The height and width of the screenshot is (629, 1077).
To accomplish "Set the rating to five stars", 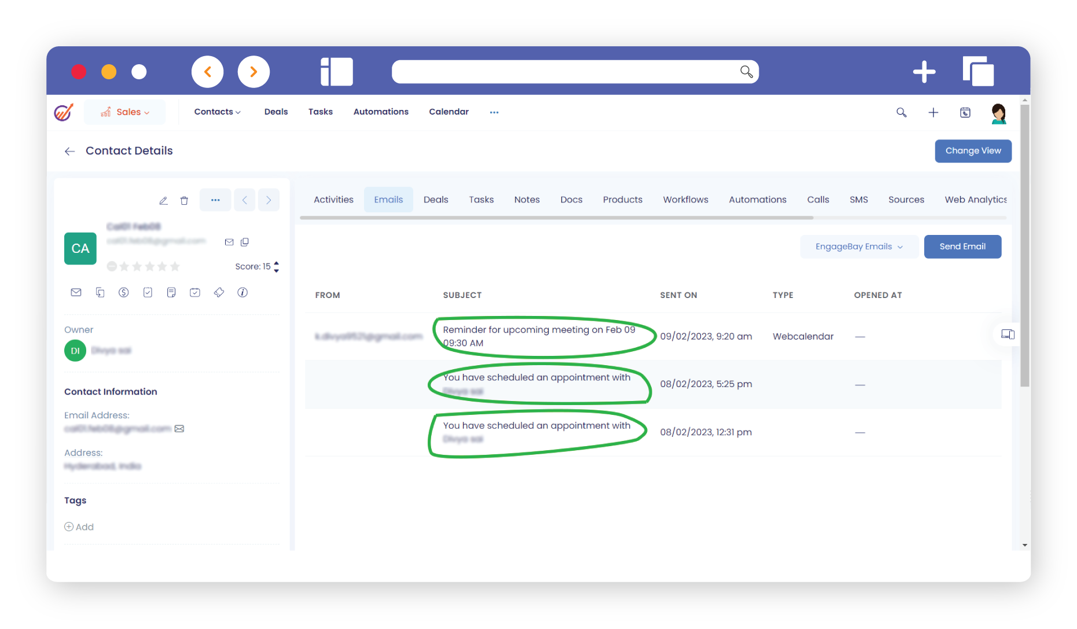I will 175,266.
